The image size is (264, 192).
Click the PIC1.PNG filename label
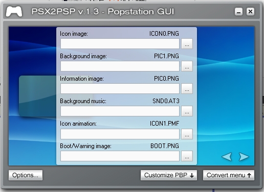click(166, 56)
